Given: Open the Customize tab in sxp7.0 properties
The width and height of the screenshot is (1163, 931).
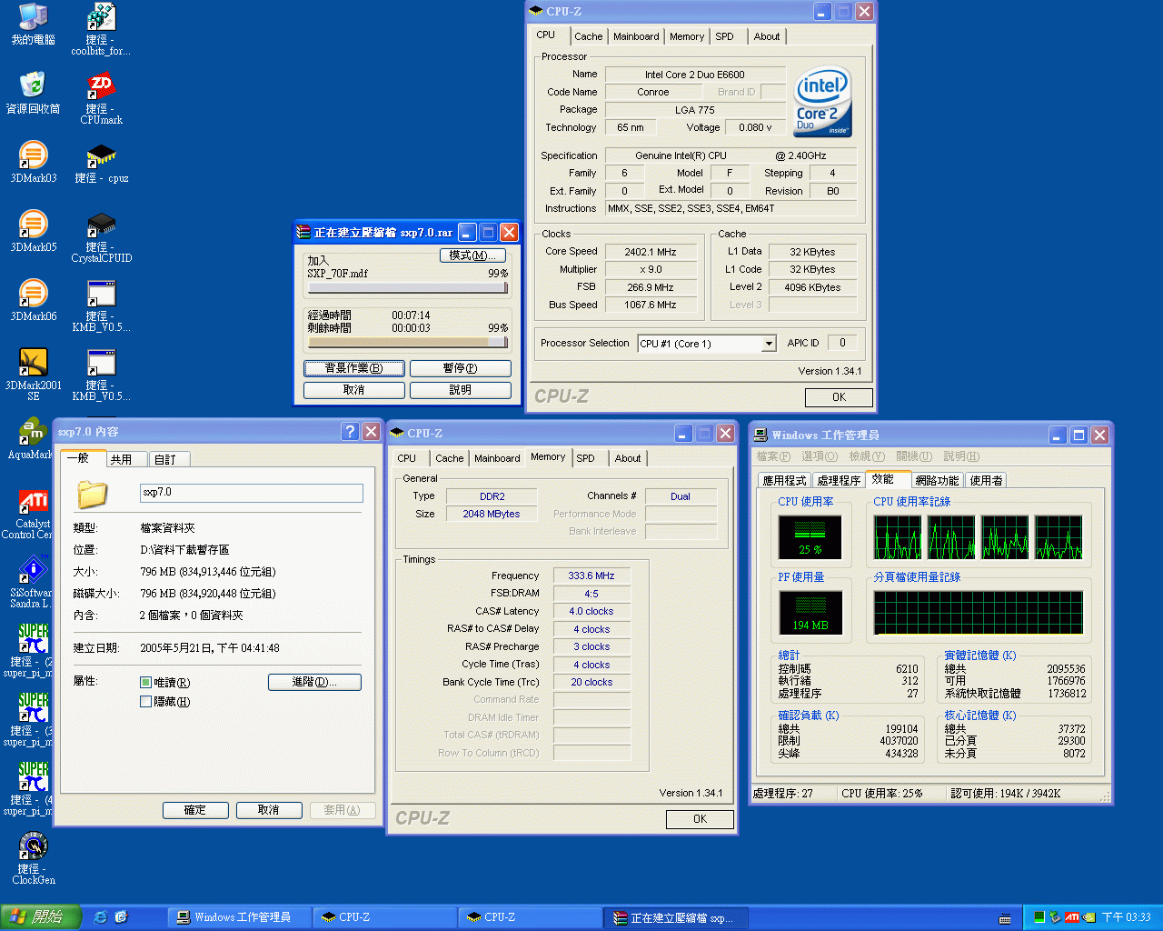Looking at the screenshot, I should click(169, 459).
